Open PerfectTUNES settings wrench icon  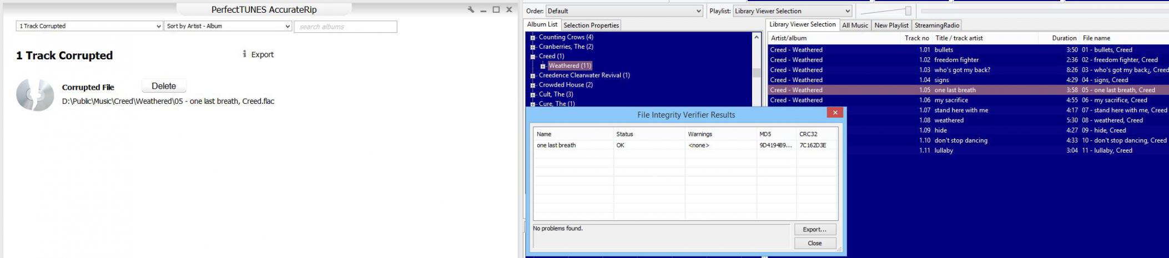tap(471, 9)
